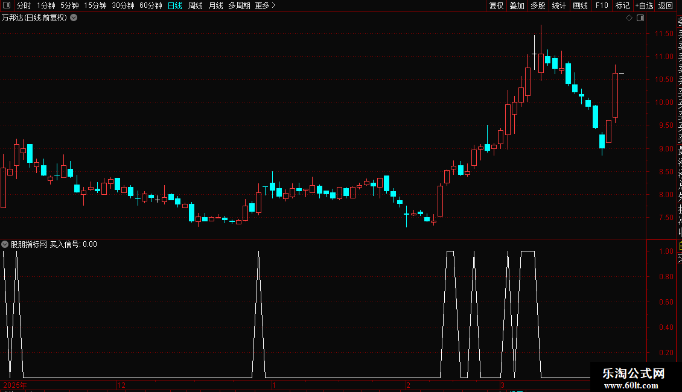The width and height of the screenshot is (682, 392).
Task: Switch to 月线 monthly chart
Action: (x=215, y=5)
